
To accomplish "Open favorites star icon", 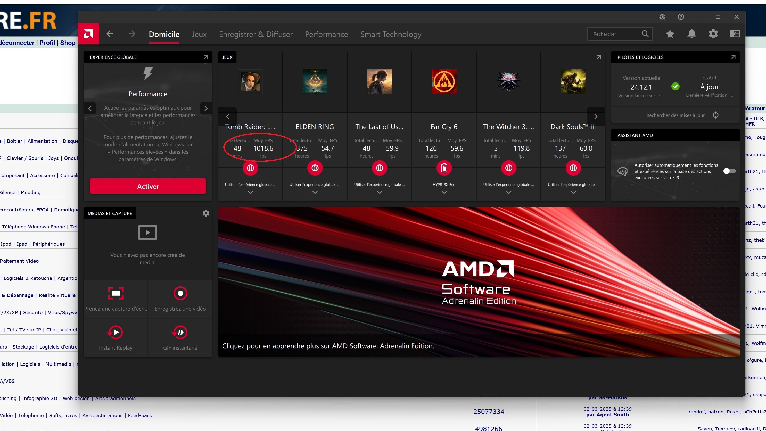I will (670, 34).
